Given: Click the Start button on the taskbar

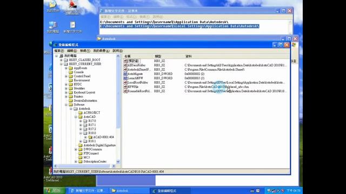Looking at the screenshot, I should pos(55,190).
